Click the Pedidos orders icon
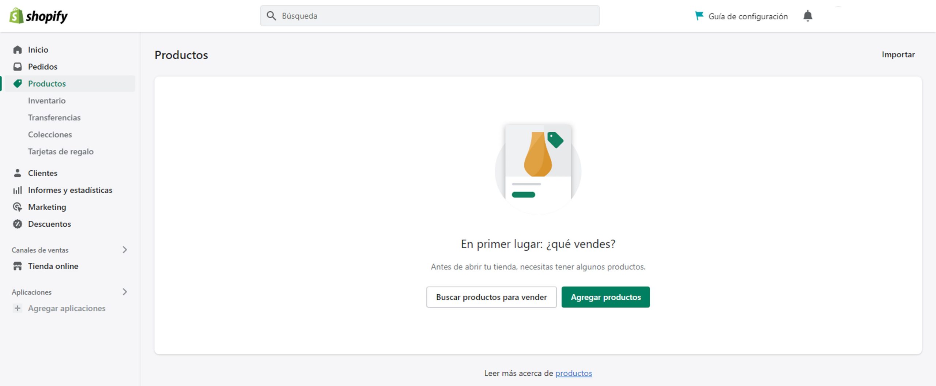This screenshot has width=936, height=386. click(x=18, y=66)
